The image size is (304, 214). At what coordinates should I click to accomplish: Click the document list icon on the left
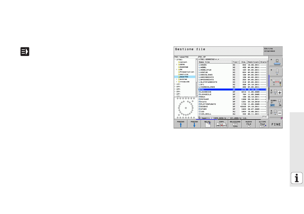coord(25,52)
